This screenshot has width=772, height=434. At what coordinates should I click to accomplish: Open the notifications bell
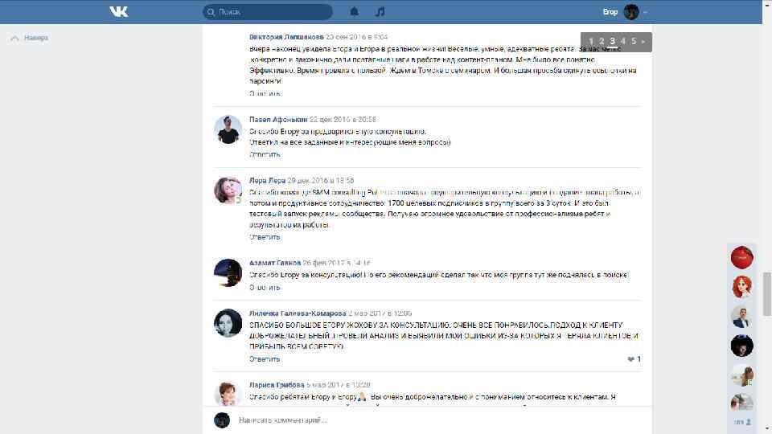pyautogui.click(x=354, y=12)
